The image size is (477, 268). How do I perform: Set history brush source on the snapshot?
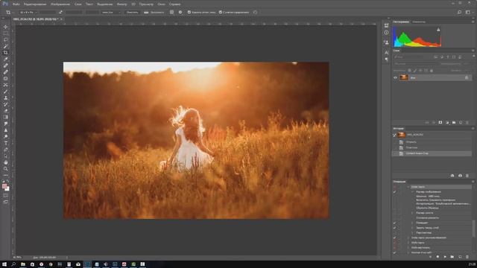pos(394,135)
